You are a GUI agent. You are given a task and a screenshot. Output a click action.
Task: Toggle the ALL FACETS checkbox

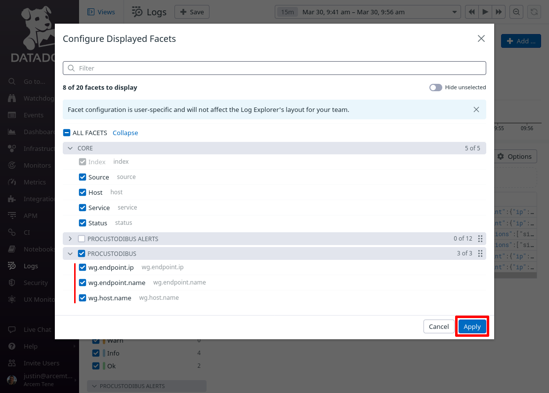pyautogui.click(x=67, y=133)
